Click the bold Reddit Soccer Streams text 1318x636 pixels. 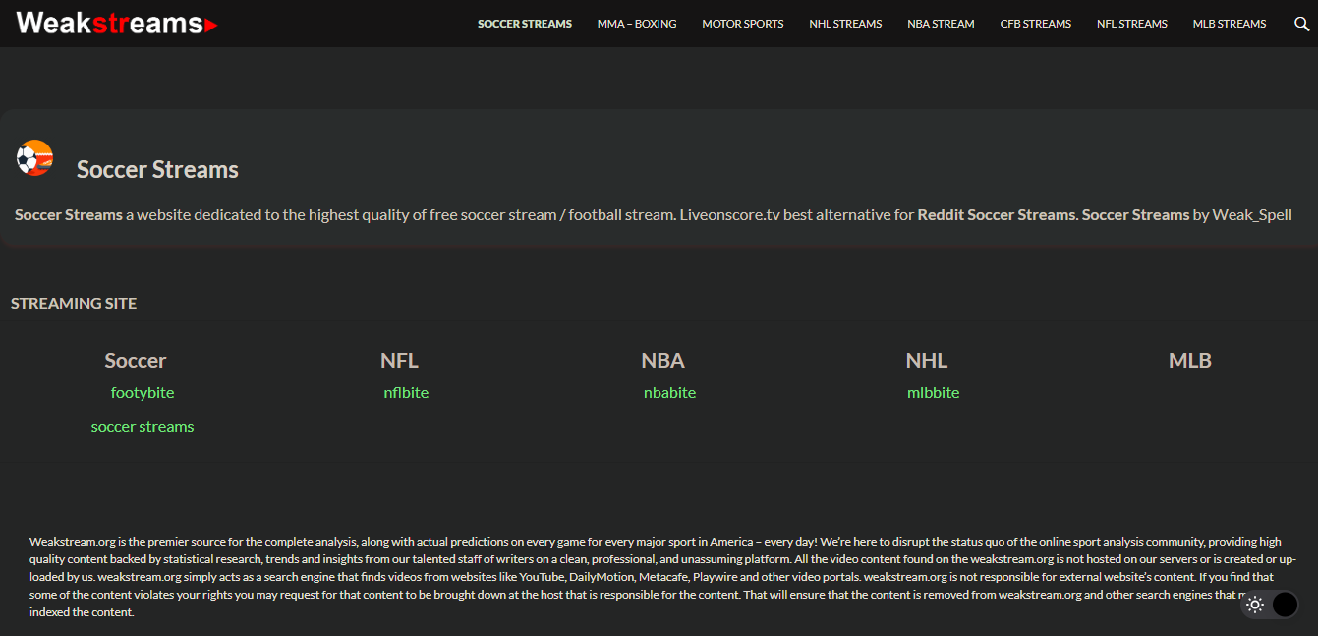pos(996,214)
